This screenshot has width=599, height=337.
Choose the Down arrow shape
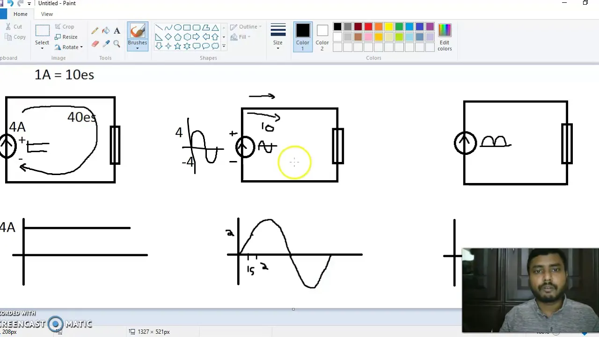tap(159, 46)
